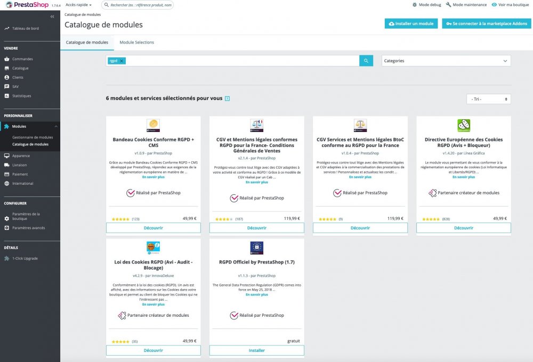533x362 pixels.
Task: Click the International globe icon
Action: (7, 183)
